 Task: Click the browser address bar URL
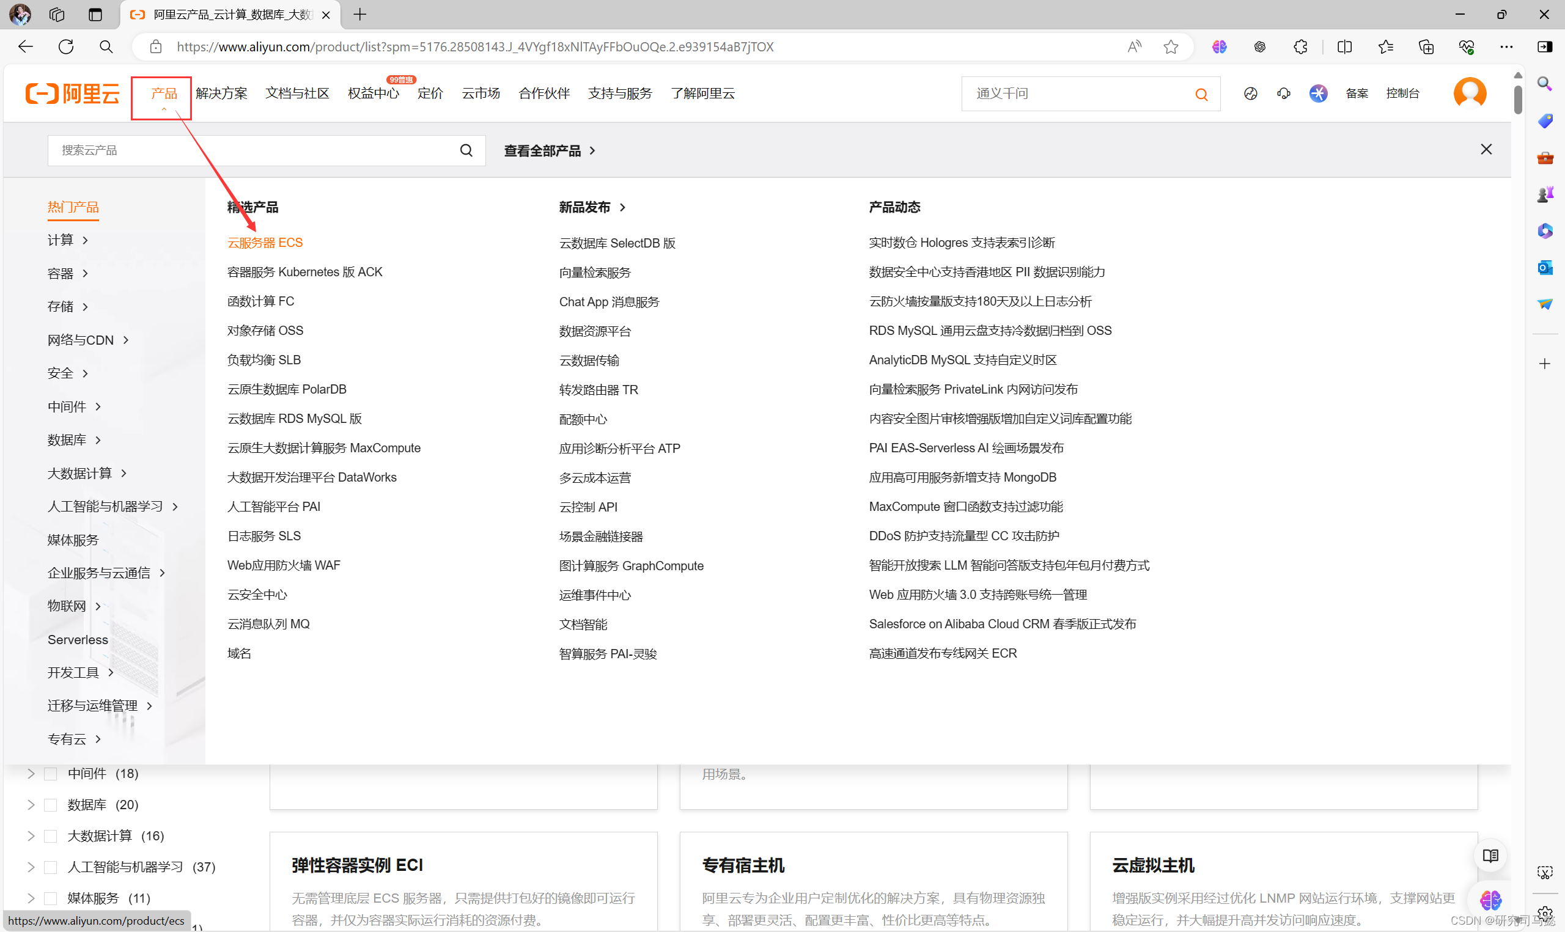pyautogui.click(x=475, y=46)
